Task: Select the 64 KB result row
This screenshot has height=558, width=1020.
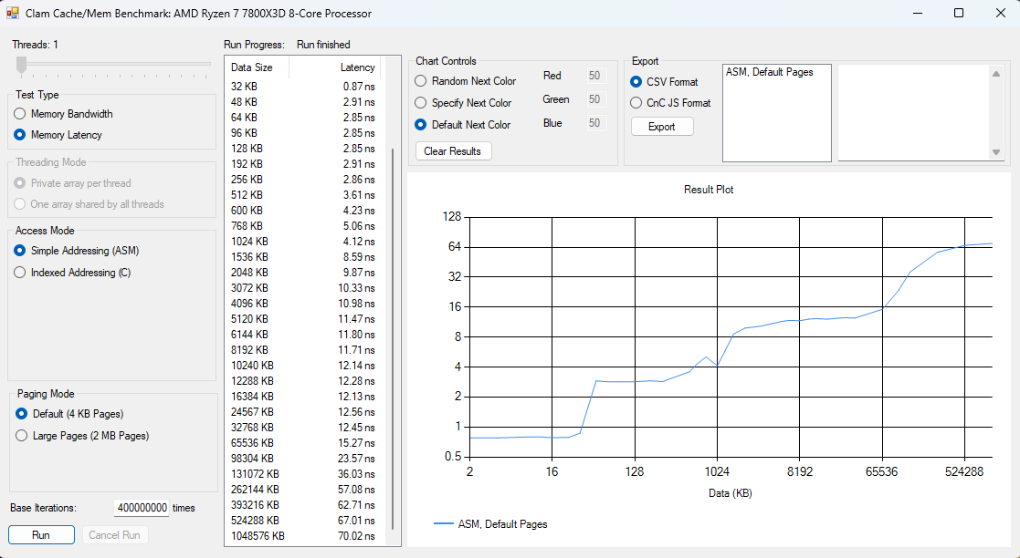Action: tap(305, 118)
